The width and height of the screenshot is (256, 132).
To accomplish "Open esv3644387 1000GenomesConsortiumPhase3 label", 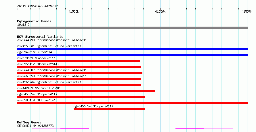I will click(x=52, y=70).
